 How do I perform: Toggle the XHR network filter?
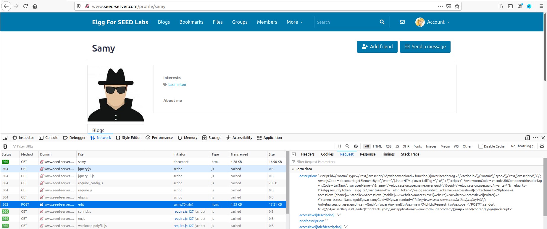point(406,146)
